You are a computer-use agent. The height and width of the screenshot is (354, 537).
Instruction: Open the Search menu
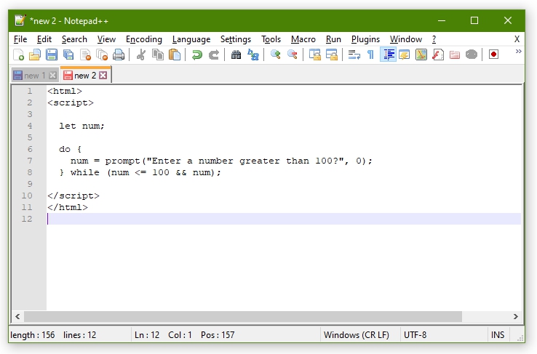(x=74, y=39)
